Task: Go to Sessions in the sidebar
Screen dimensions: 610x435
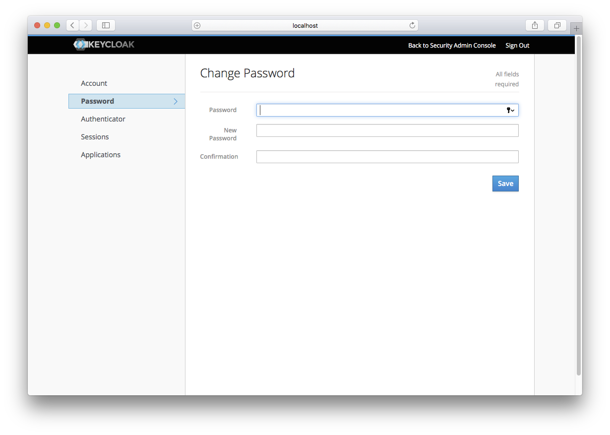Action: [x=95, y=137]
